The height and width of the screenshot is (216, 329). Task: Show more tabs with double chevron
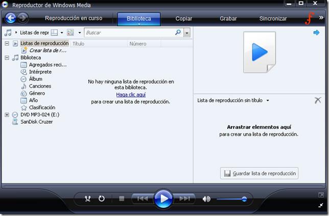[321, 18]
